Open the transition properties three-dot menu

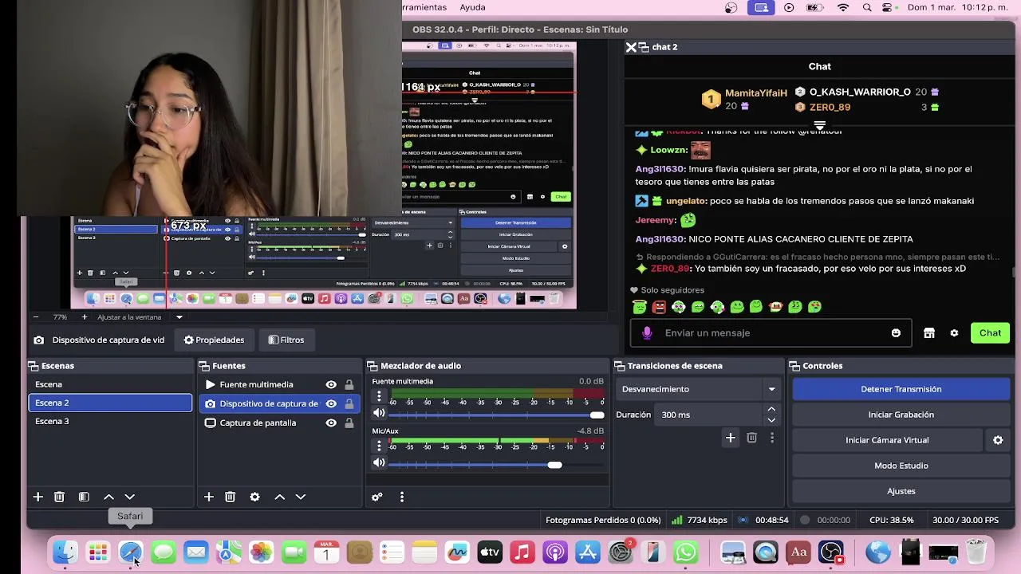coord(771,438)
